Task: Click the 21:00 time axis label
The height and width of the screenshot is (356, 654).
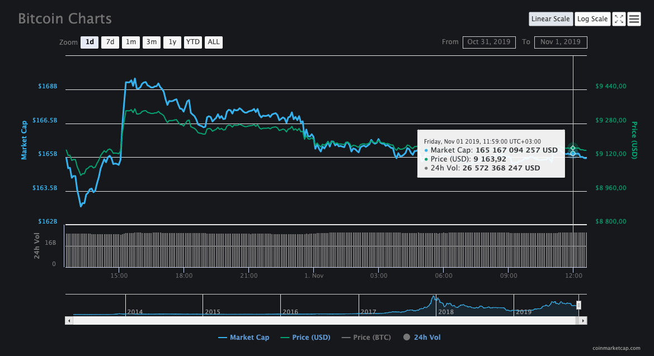Action: (x=249, y=276)
